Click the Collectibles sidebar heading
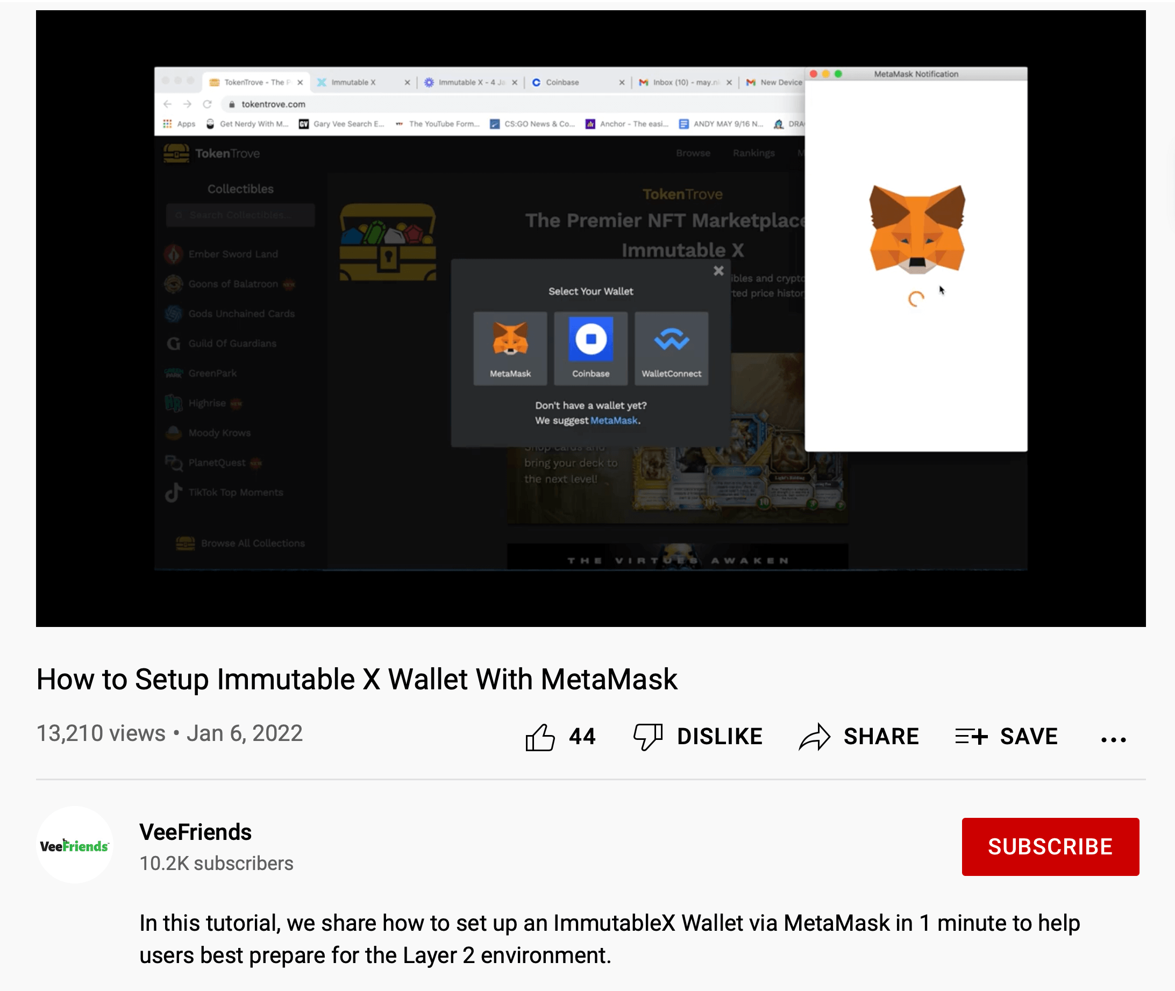Image resolution: width=1175 pixels, height=991 pixels. coord(240,189)
